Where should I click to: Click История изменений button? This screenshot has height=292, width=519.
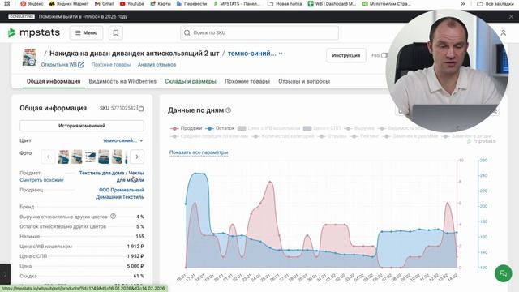[82, 126]
